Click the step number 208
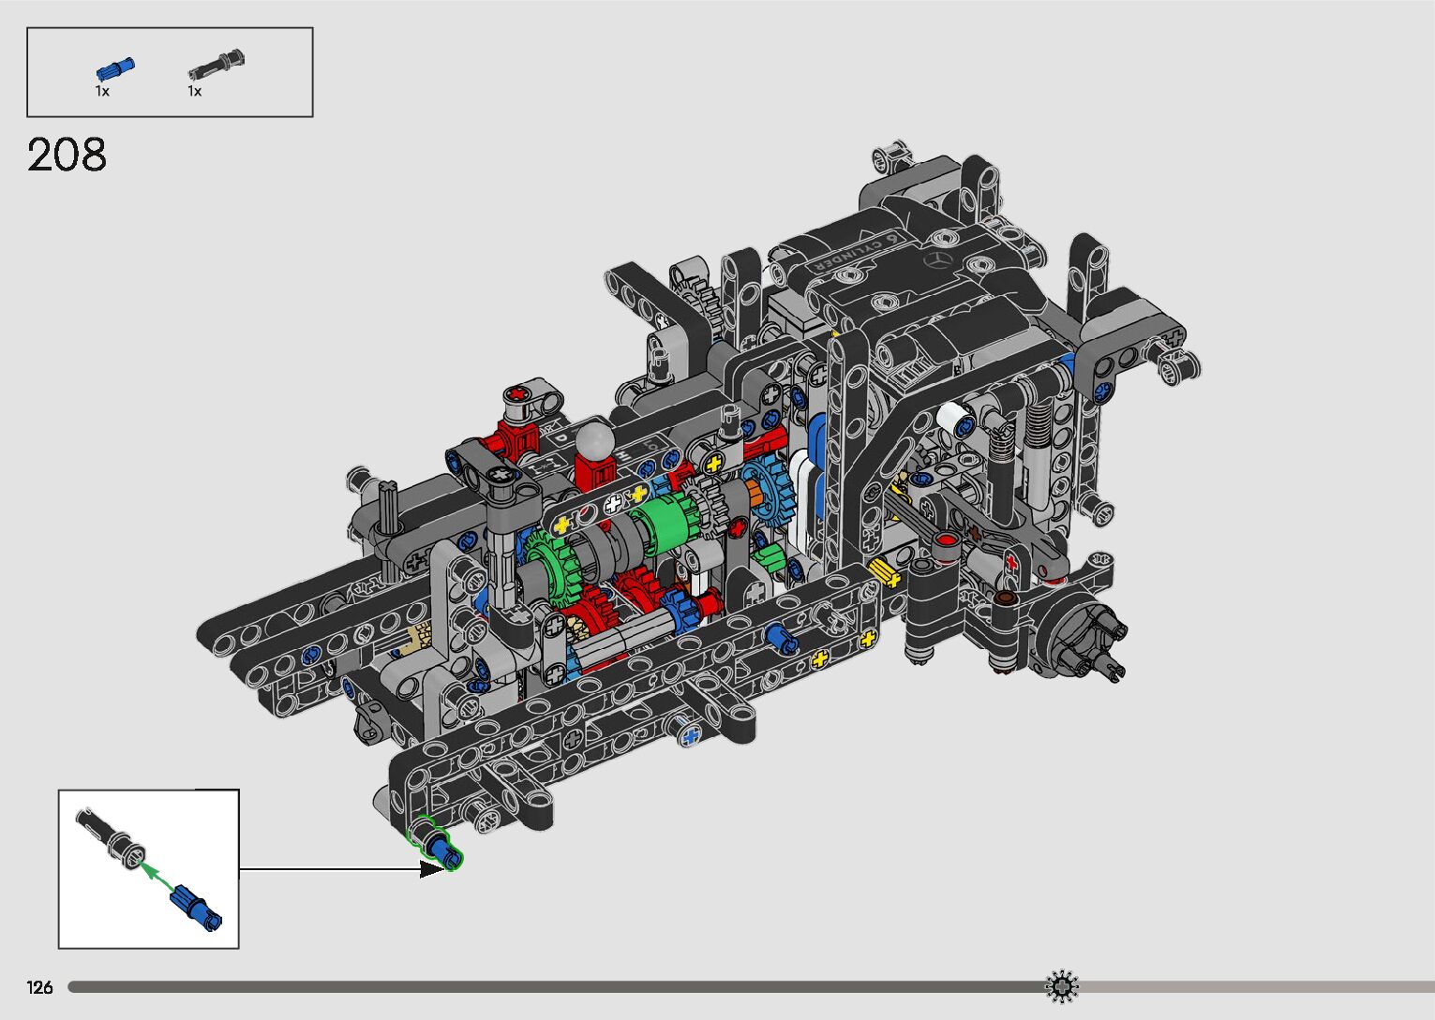Screen dimensions: 1435x1020 click(x=67, y=155)
